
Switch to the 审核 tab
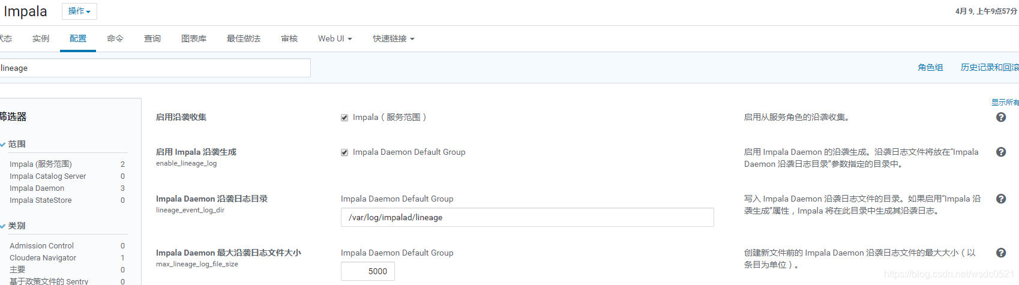pyautogui.click(x=289, y=38)
